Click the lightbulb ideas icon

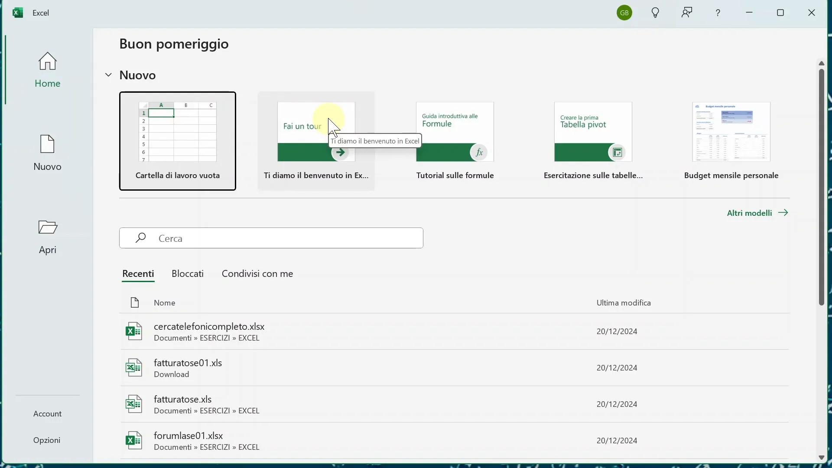(x=656, y=13)
